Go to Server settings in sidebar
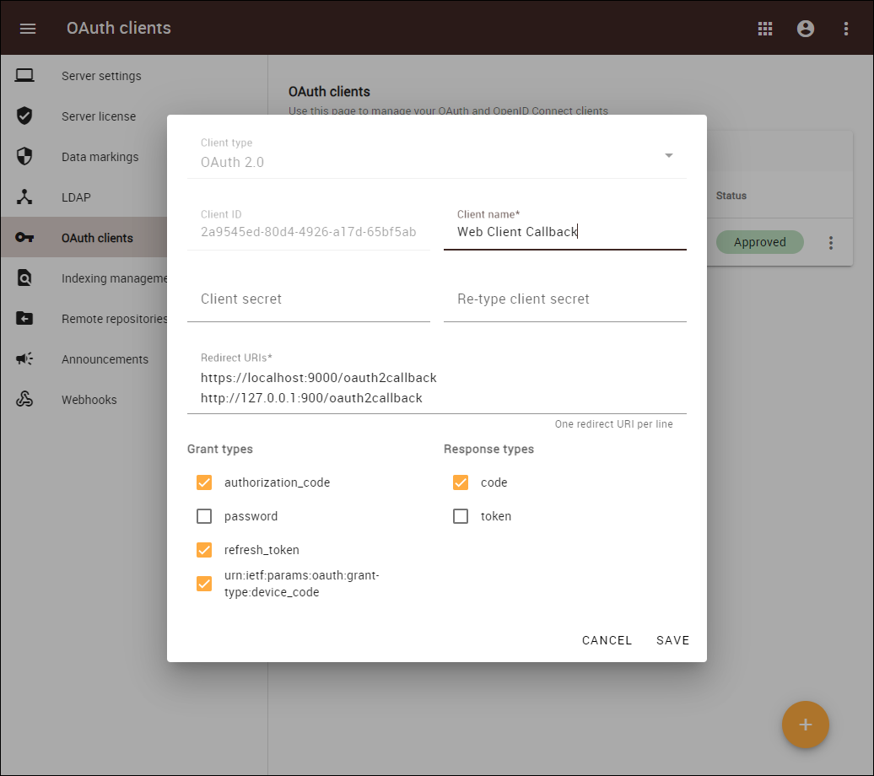Viewport: 874px width, 776px height. (x=101, y=76)
